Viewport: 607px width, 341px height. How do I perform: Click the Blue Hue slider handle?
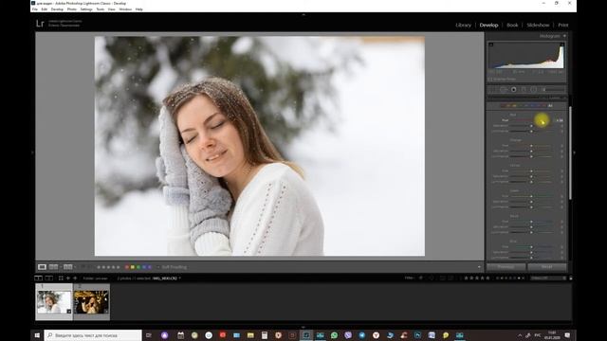[531, 246]
